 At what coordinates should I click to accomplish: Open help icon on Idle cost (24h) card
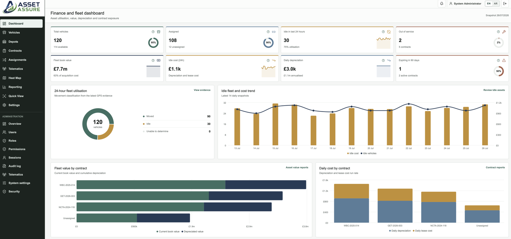(x=268, y=60)
